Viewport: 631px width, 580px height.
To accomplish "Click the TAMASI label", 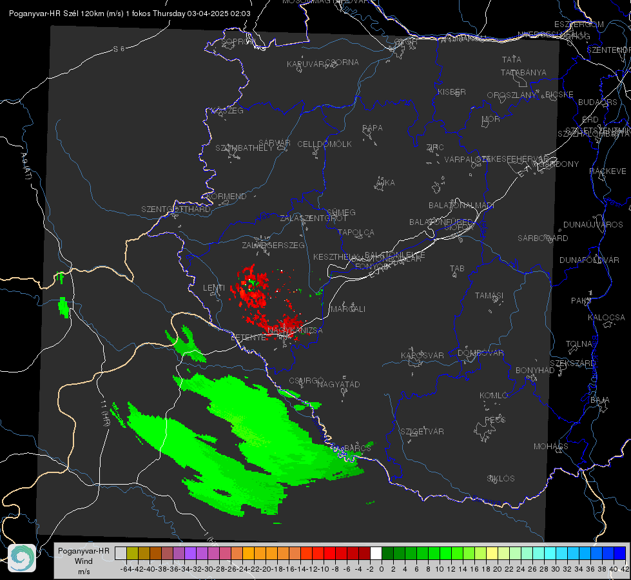I will click(489, 295).
